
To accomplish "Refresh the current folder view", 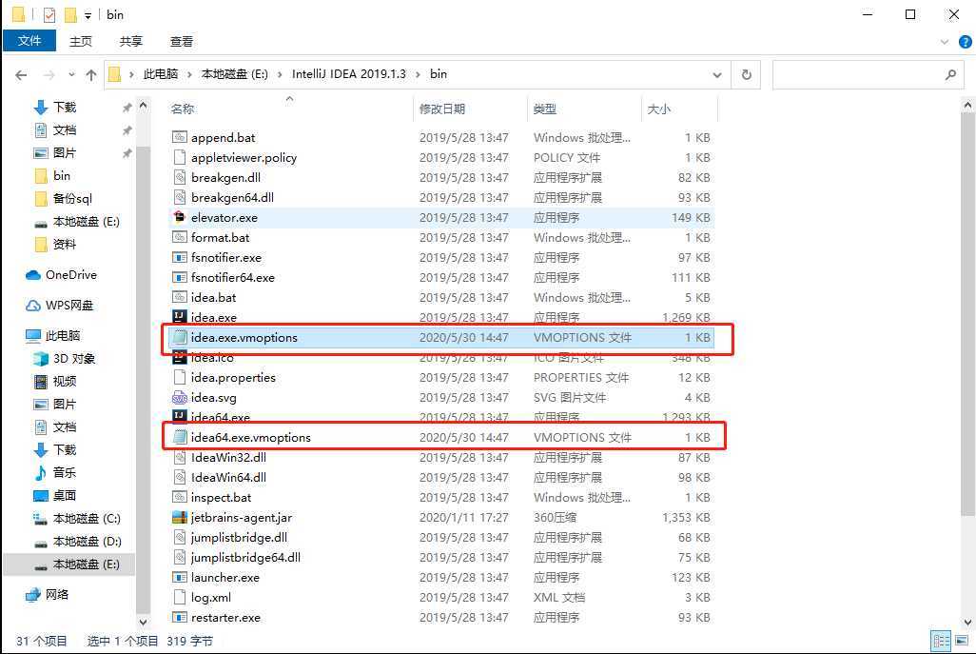I will [x=746, y=75].
